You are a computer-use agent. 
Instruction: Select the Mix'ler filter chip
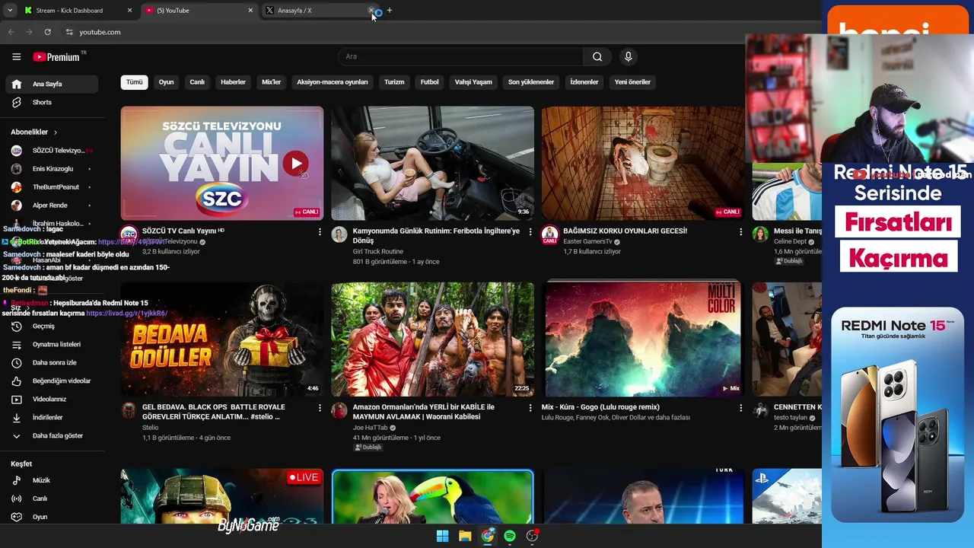tap(271, 82)
